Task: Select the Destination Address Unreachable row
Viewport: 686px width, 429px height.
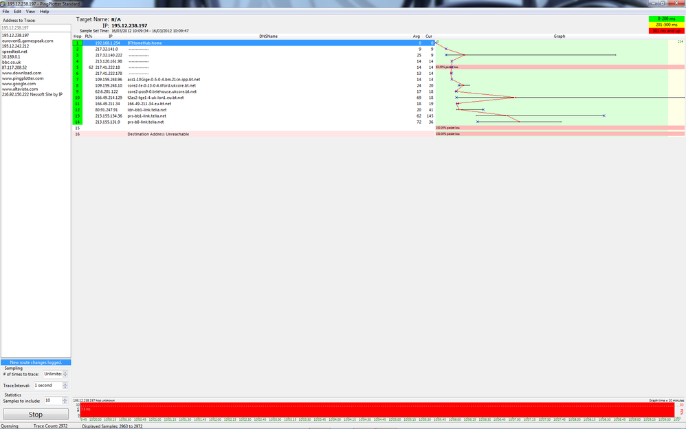Action: pos(254,134)
